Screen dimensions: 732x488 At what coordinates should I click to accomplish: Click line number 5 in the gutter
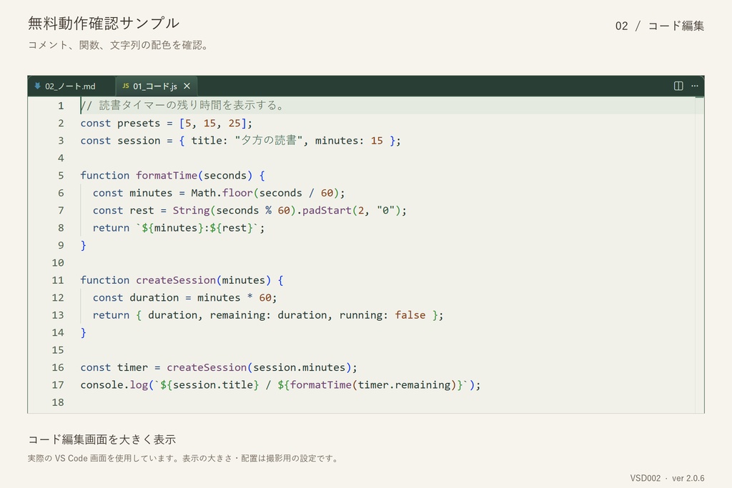[x=61, y=176]
